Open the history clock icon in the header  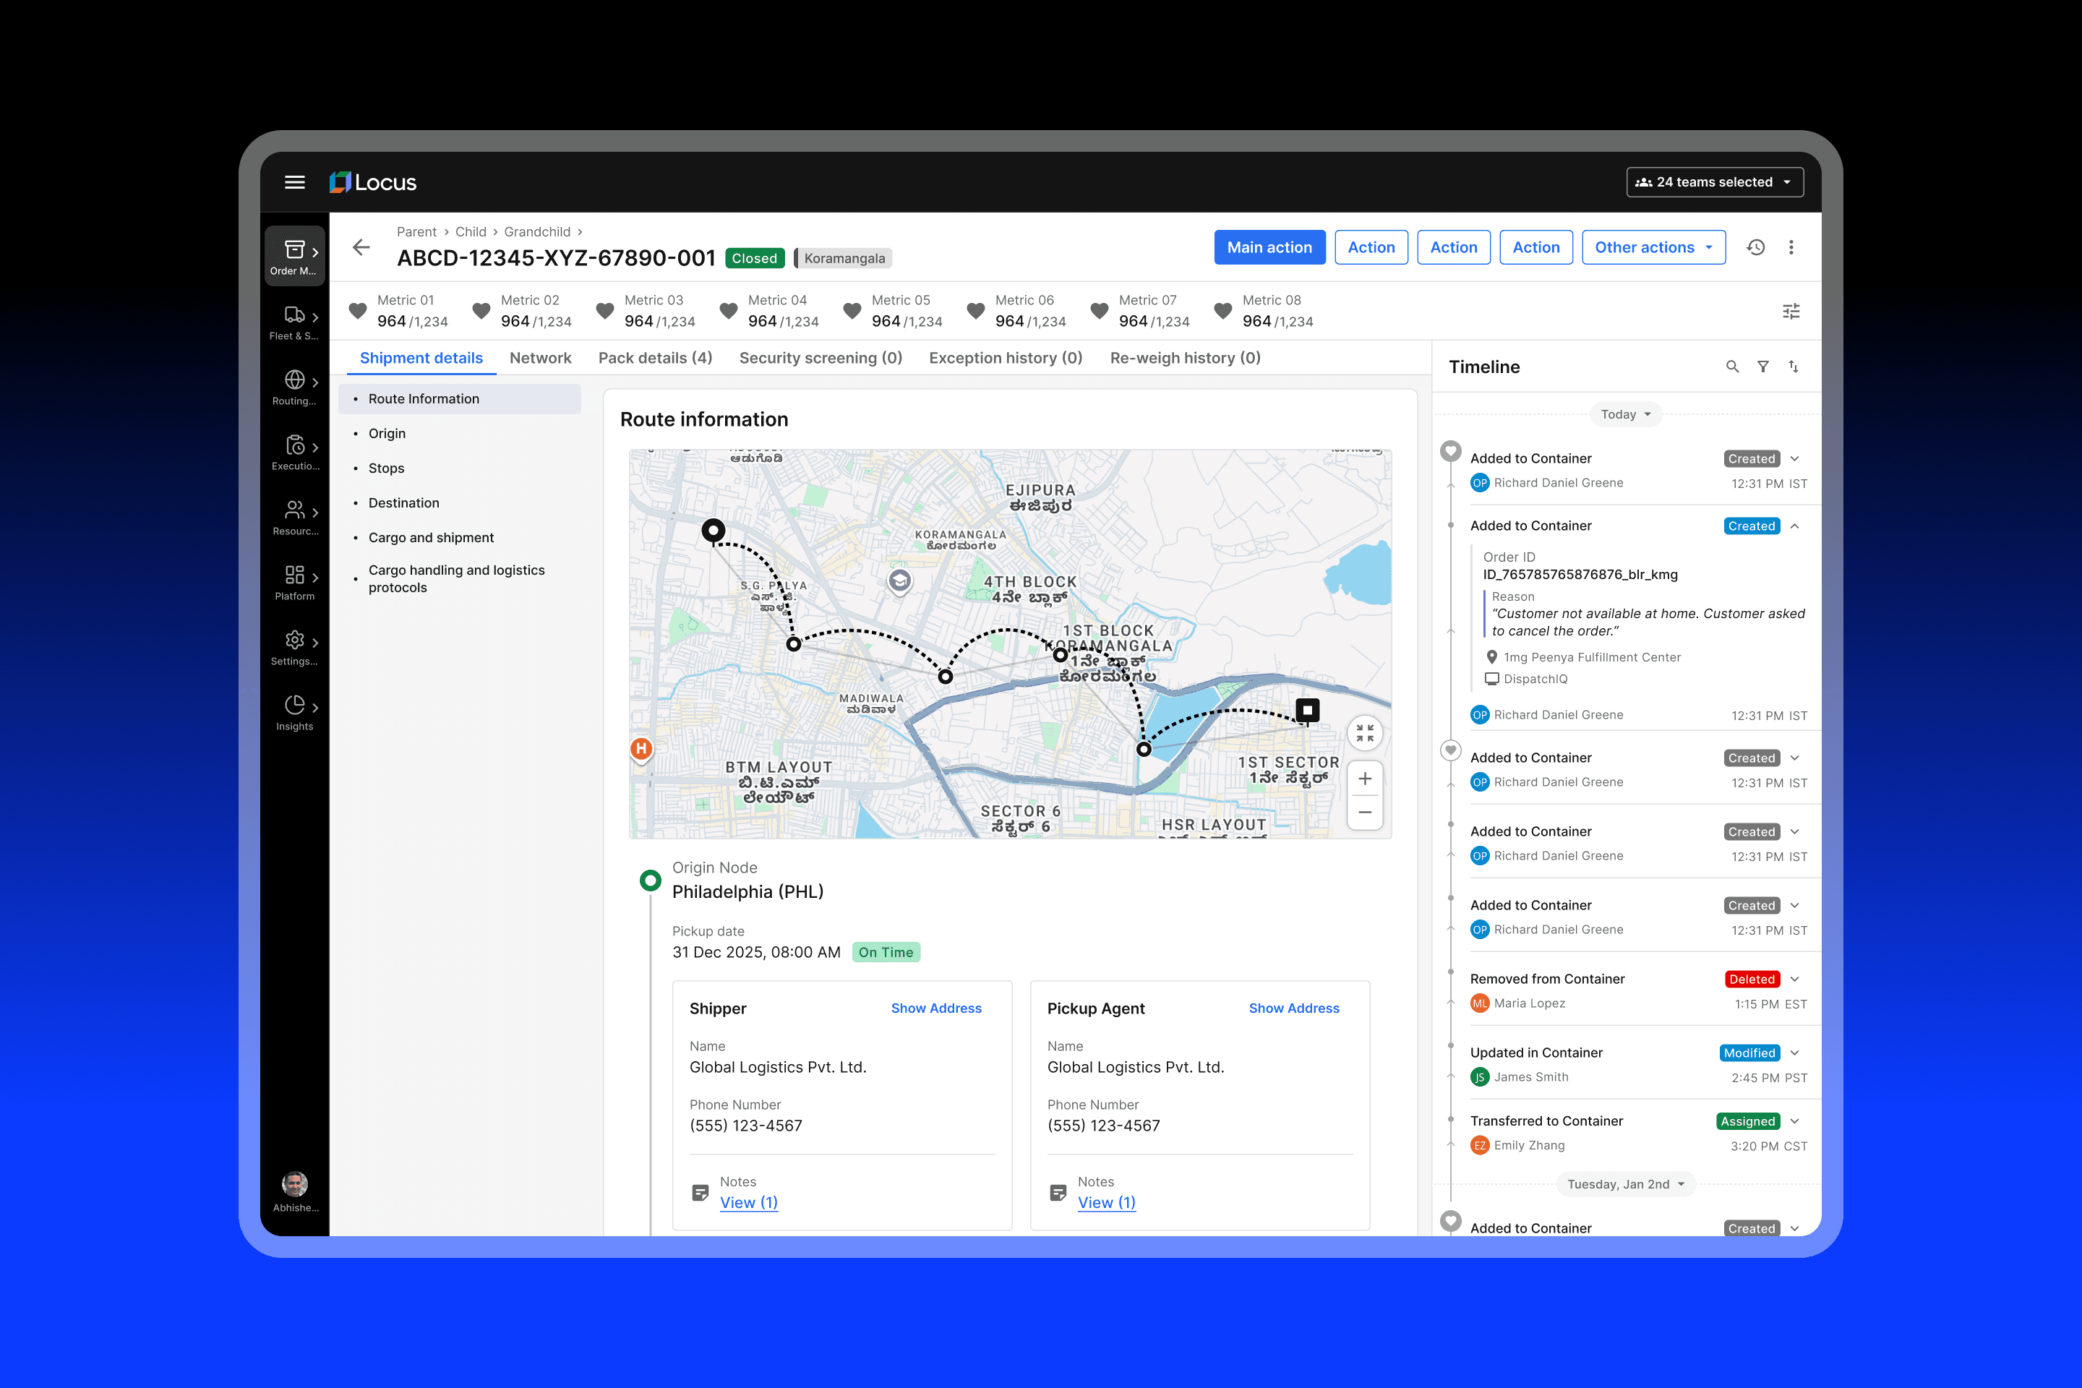click(1755, 248)
